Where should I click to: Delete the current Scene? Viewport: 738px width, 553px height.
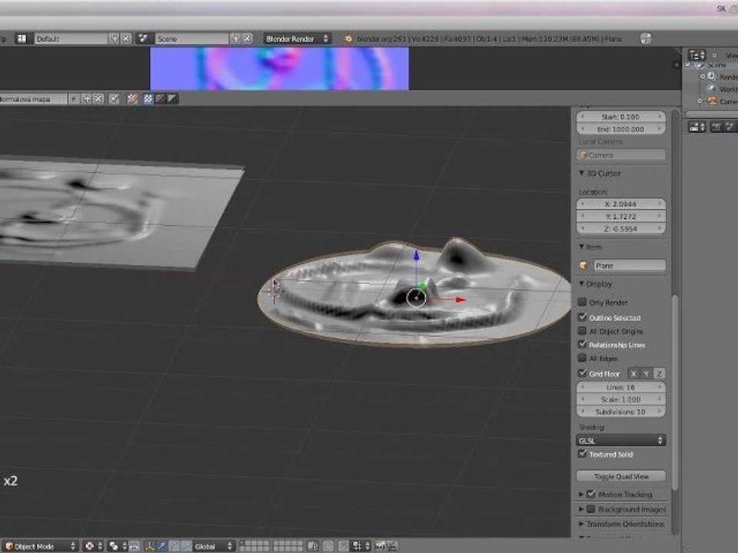[x=247, y=38]
